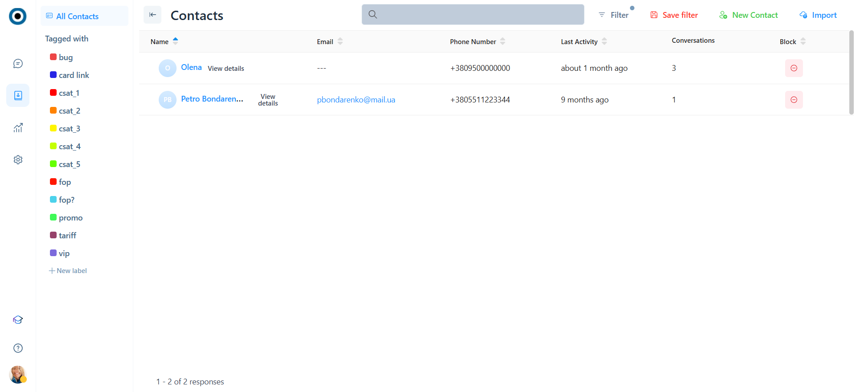This screenshot has height=392, width=856.
Task: Collapse the contacts sidebar panel
Action: click(x=152, y=15)
